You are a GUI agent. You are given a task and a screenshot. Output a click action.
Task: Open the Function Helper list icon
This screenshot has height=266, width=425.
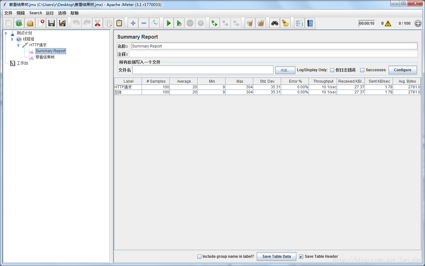point(299,23)
